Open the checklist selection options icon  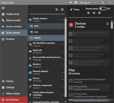(x=99, y=13)
